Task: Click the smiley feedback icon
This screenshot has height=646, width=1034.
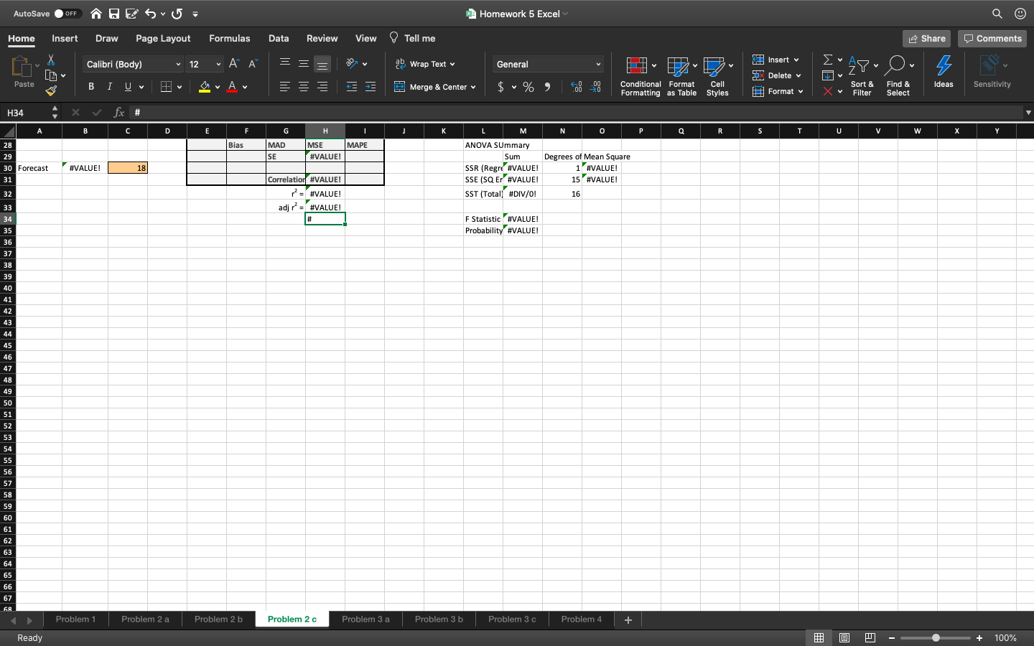Action: tap(1020, 14)
